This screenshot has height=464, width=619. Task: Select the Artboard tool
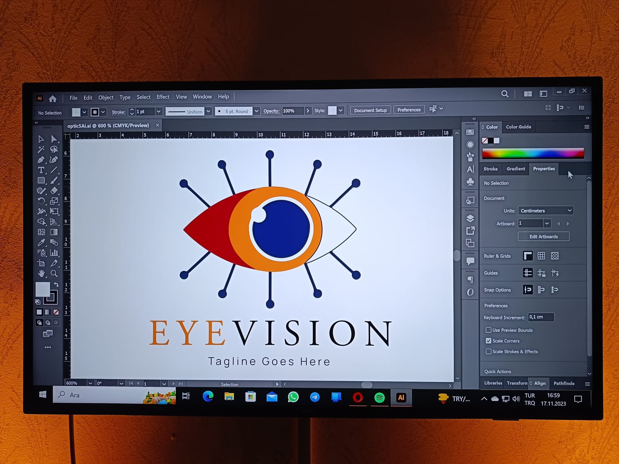click(x=41, y=263)
